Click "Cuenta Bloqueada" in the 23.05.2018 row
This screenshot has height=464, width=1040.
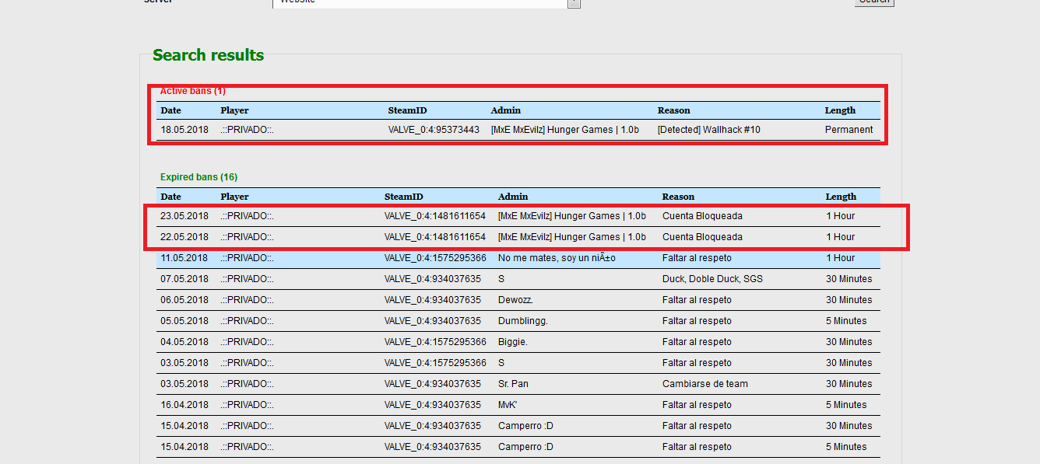click(x=702, y=216)
